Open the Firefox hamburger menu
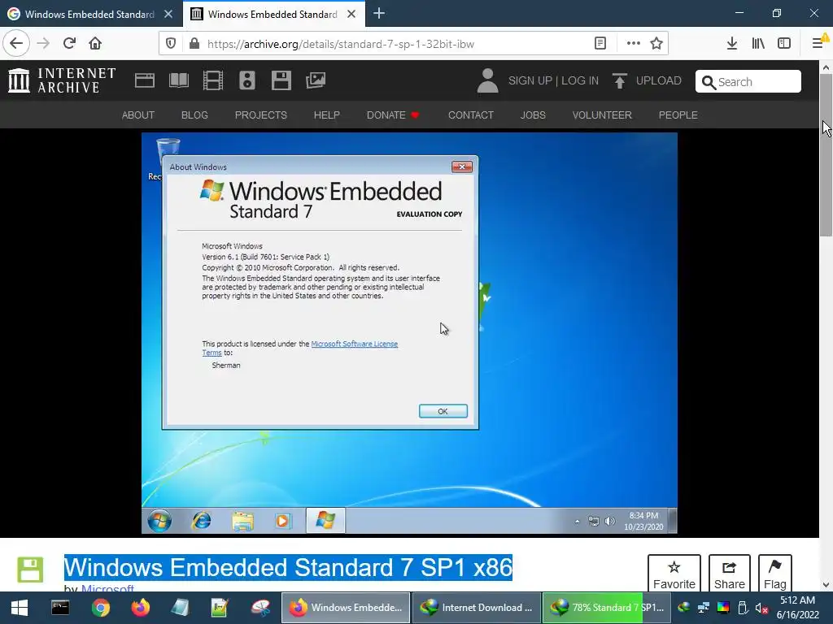The width and height of the screenshot is (833, 624). 818,42
